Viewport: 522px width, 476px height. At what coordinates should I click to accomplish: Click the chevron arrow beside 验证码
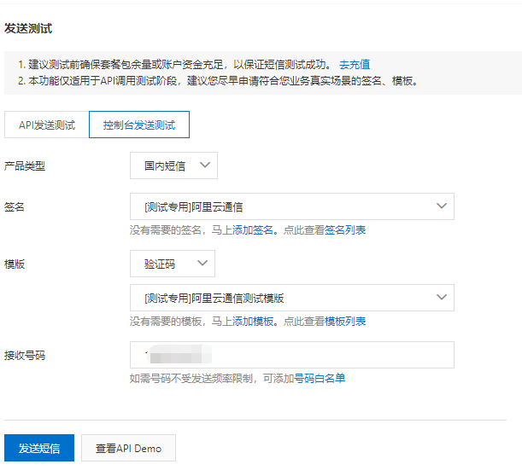202,264
